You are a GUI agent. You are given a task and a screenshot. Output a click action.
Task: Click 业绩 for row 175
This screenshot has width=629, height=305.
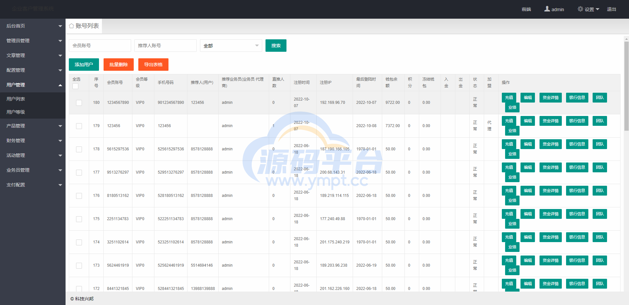pos(512,224)
